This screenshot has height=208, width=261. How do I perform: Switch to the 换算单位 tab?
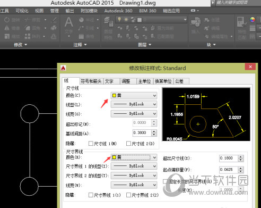(163, 81)
